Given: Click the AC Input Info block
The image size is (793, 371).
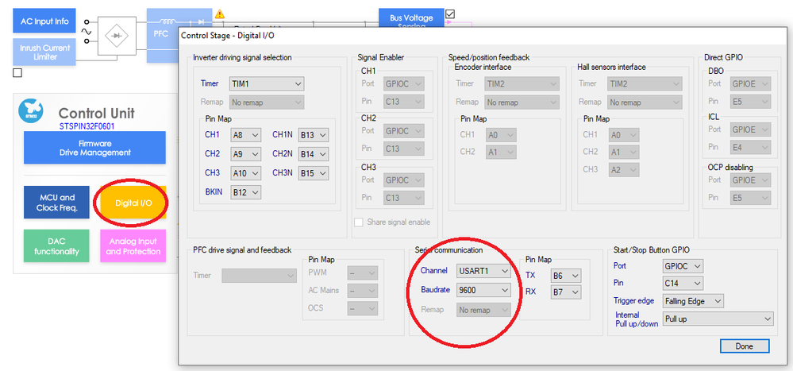Looking at the screenshot, I should point(44,21).
